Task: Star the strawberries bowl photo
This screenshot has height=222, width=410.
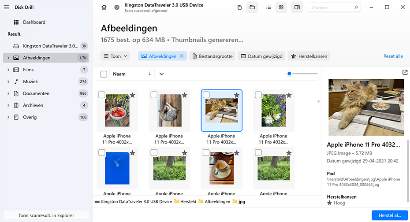Action: point(132,95)
